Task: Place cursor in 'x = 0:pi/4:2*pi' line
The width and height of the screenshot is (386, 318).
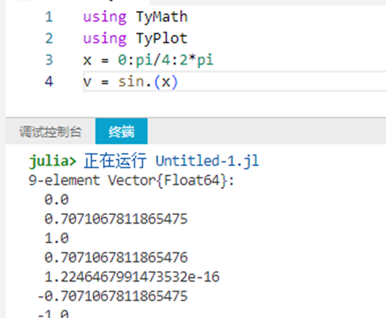Action: (148, 60)
